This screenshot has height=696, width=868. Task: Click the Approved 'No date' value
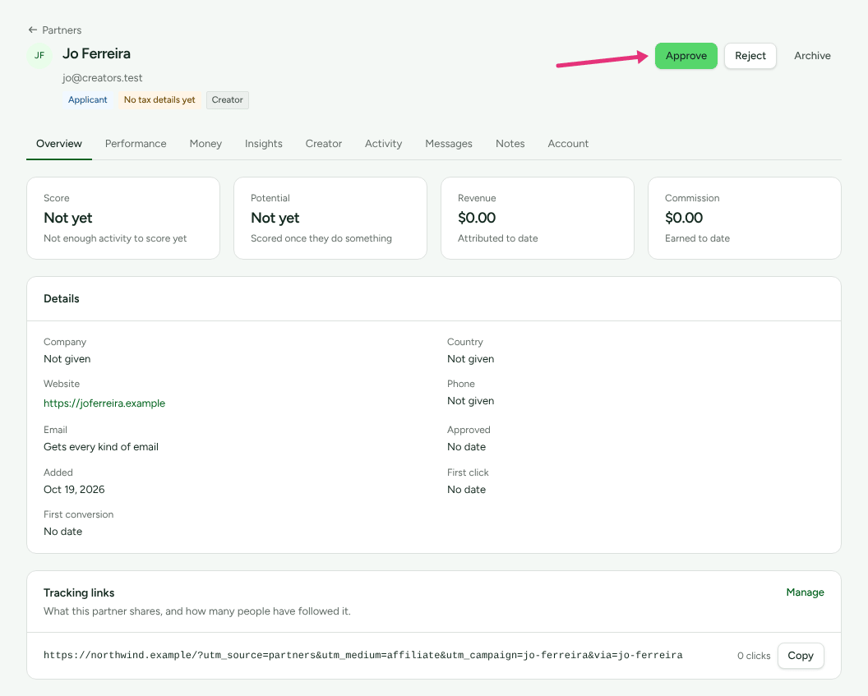click(x=467, y=447)
